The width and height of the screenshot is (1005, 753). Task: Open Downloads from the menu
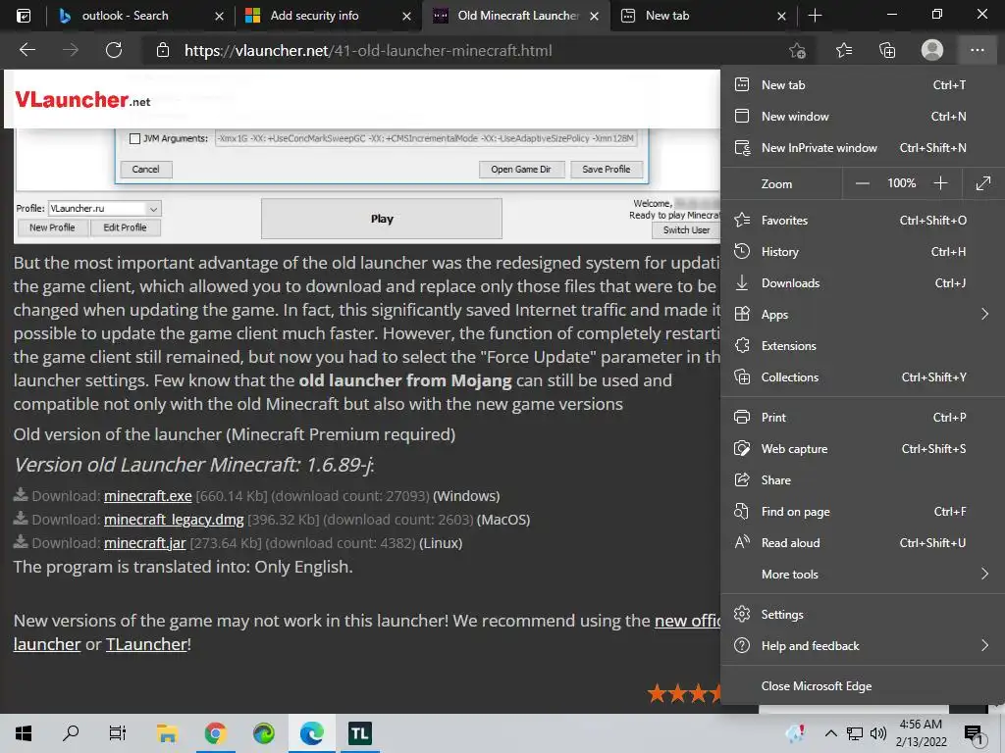coord(863,282)
